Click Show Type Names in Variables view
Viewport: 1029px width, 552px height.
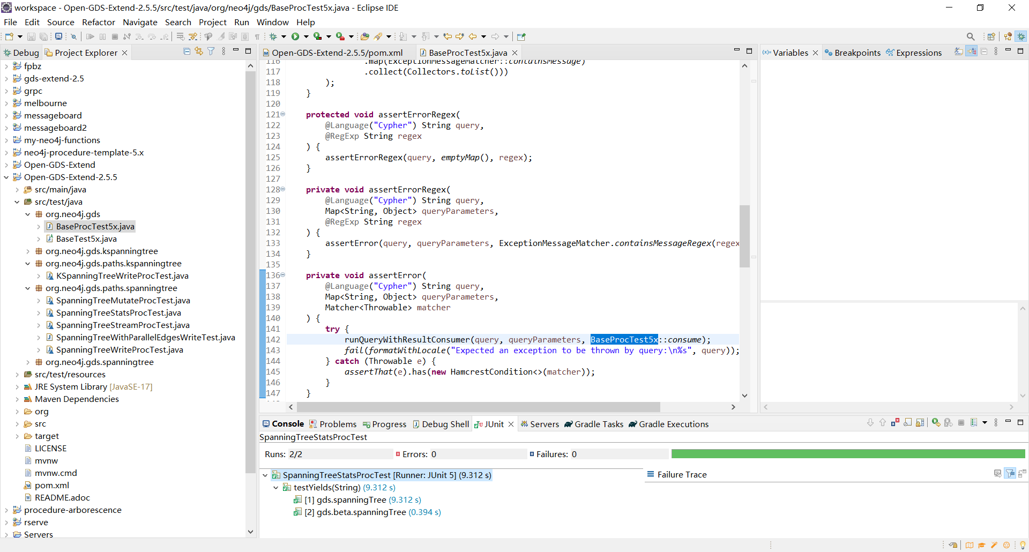point(959,51)
